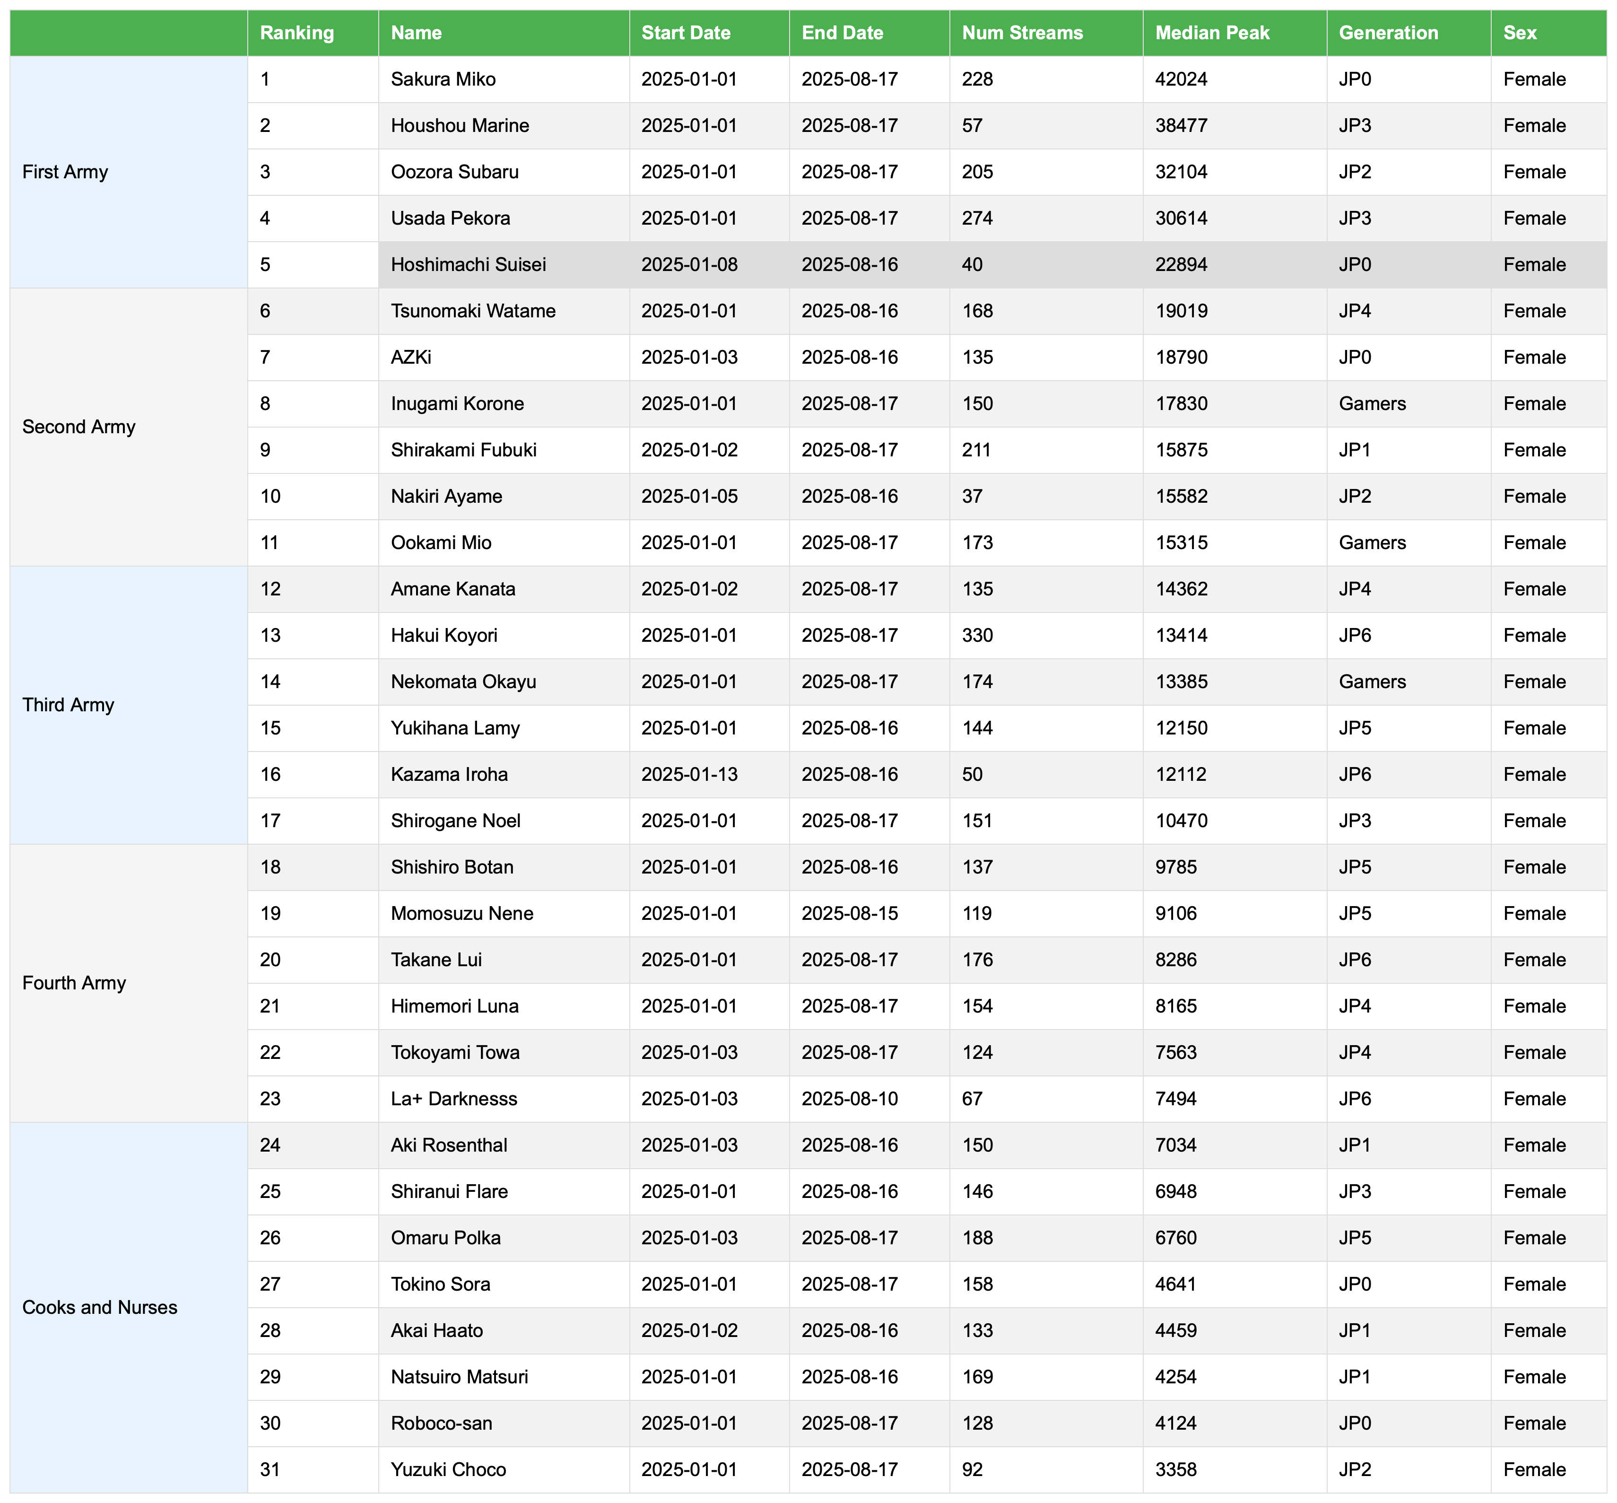Click start date 2025-01-08
Image resolution: width=1617 pixels, height=1503 pixels.
689,264
